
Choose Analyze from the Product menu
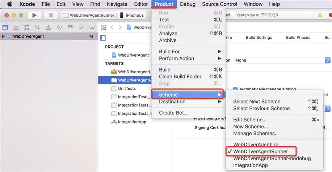coord(189,33)
